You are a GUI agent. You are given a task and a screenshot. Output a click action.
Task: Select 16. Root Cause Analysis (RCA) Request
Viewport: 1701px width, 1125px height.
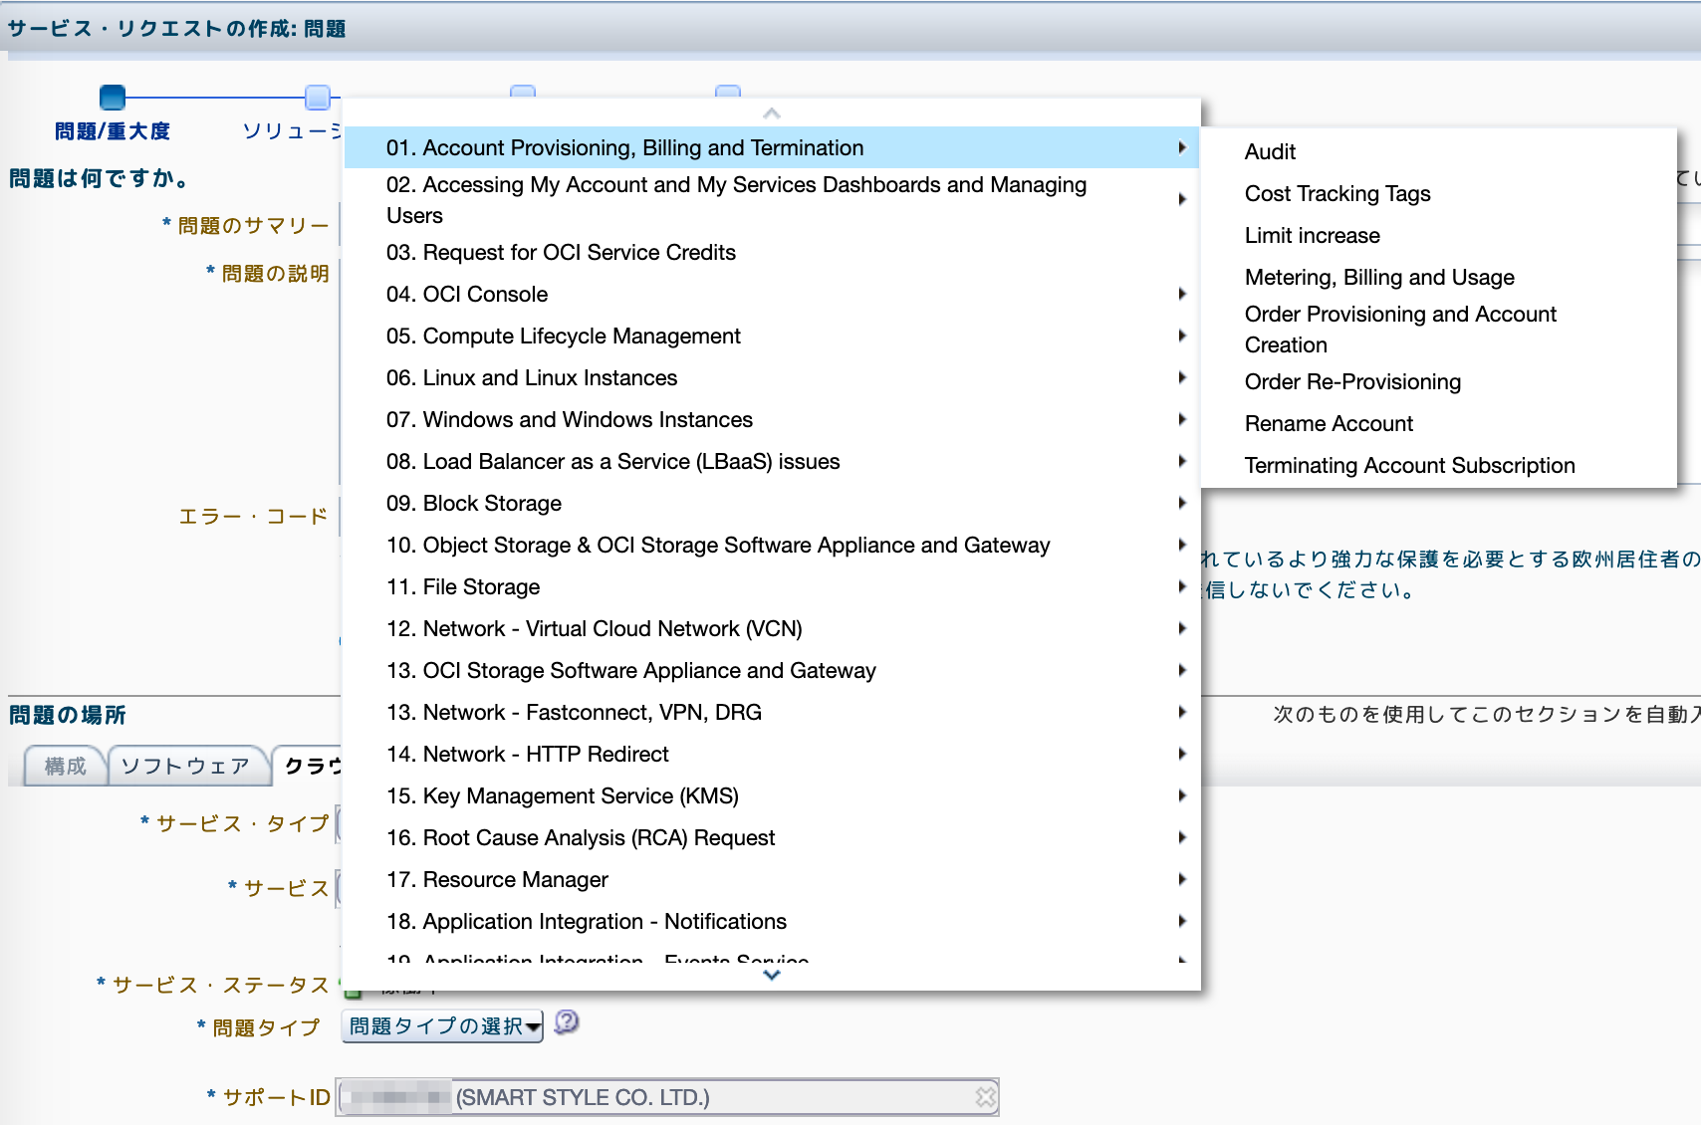tap(772, 837)
